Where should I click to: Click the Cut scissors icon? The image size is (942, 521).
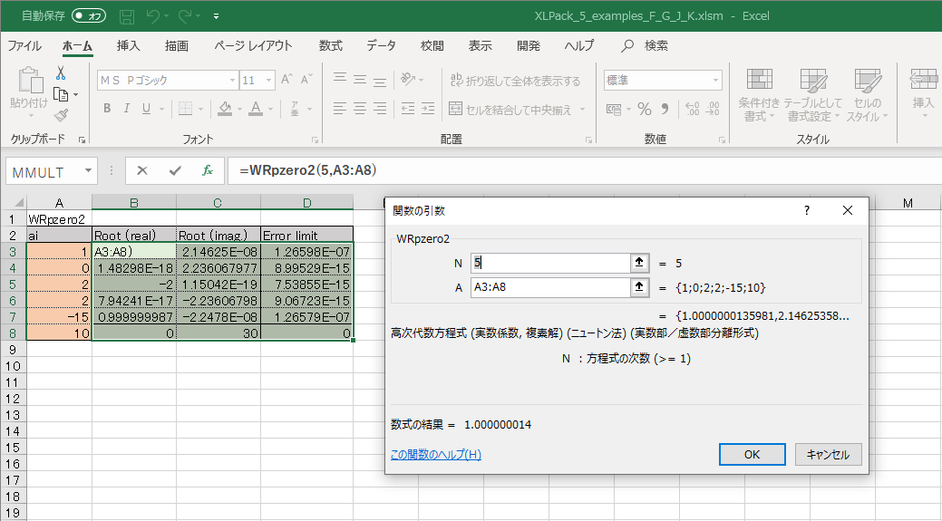coord(61,73)
